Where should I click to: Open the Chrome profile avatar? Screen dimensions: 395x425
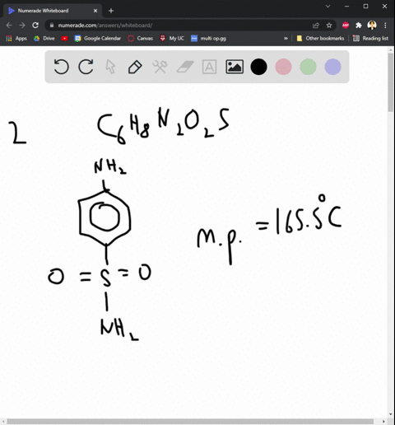pyautogui.click(x=372, y=26)
